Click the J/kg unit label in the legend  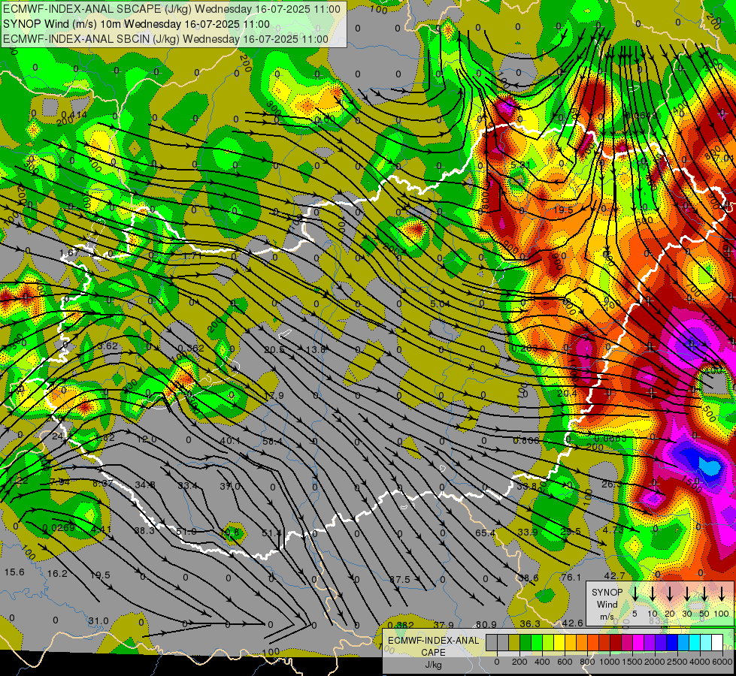433,664
